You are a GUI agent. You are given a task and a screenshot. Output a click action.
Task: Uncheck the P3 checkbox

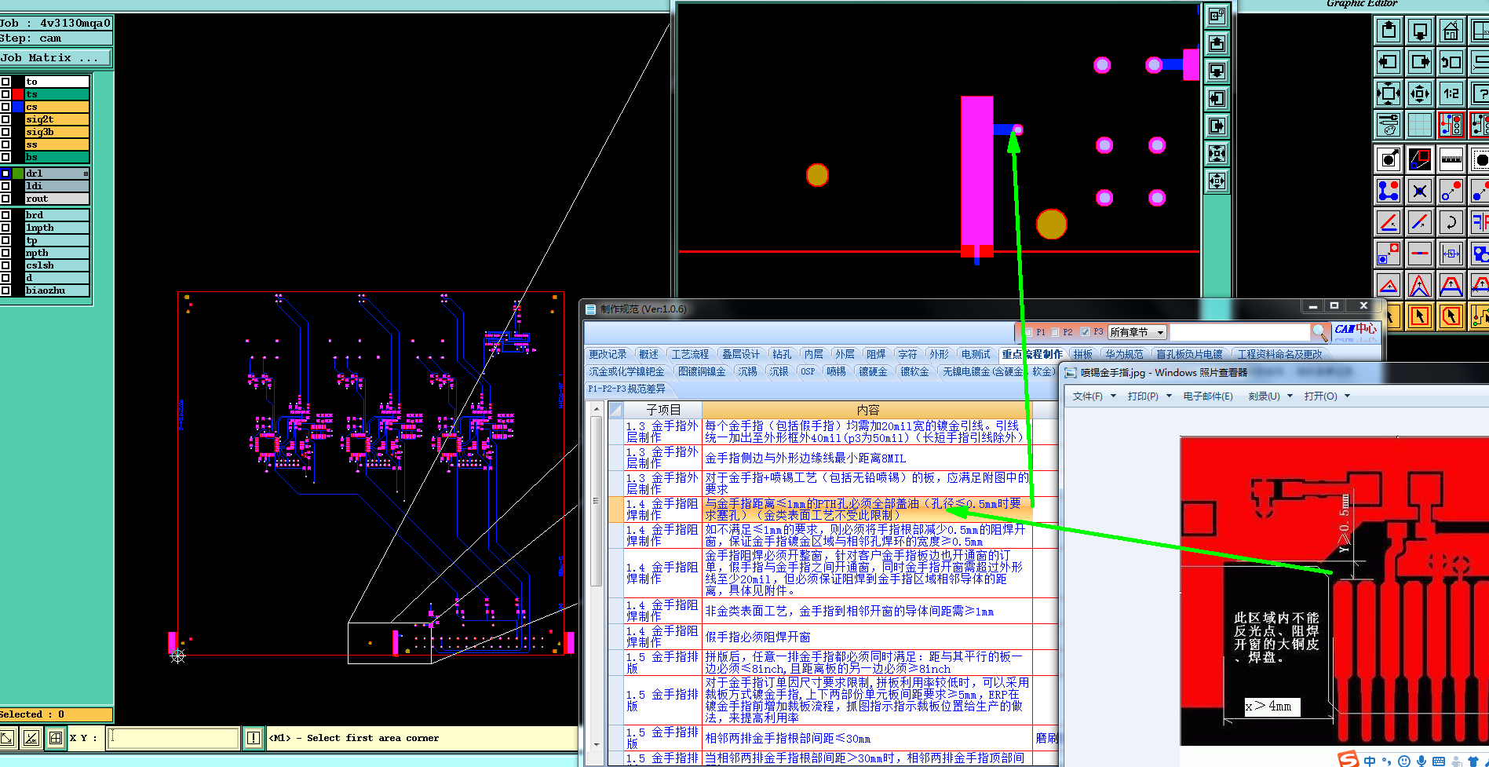[1085, 332]
